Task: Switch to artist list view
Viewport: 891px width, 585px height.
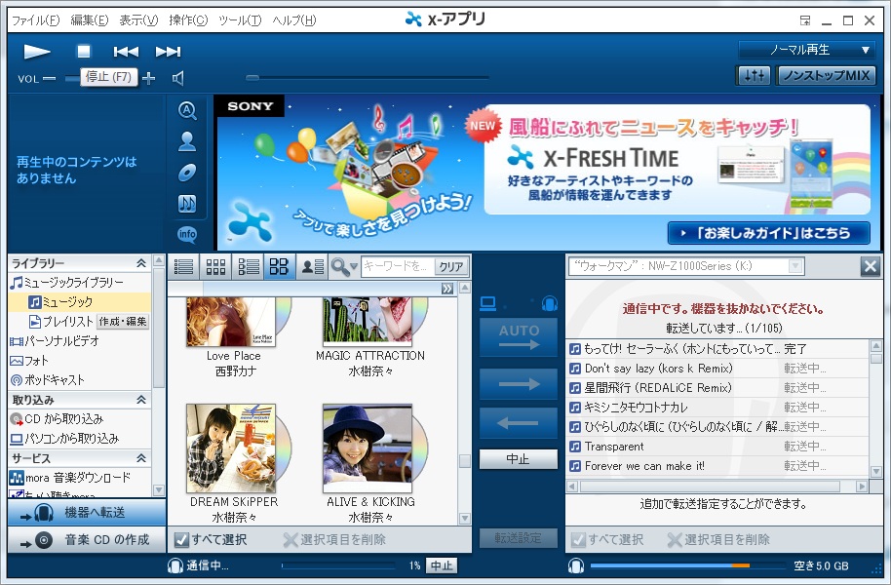Action: click(312, 266)
